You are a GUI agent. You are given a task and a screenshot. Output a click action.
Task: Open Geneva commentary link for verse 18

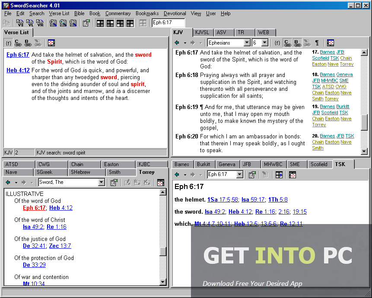(344, 74)
